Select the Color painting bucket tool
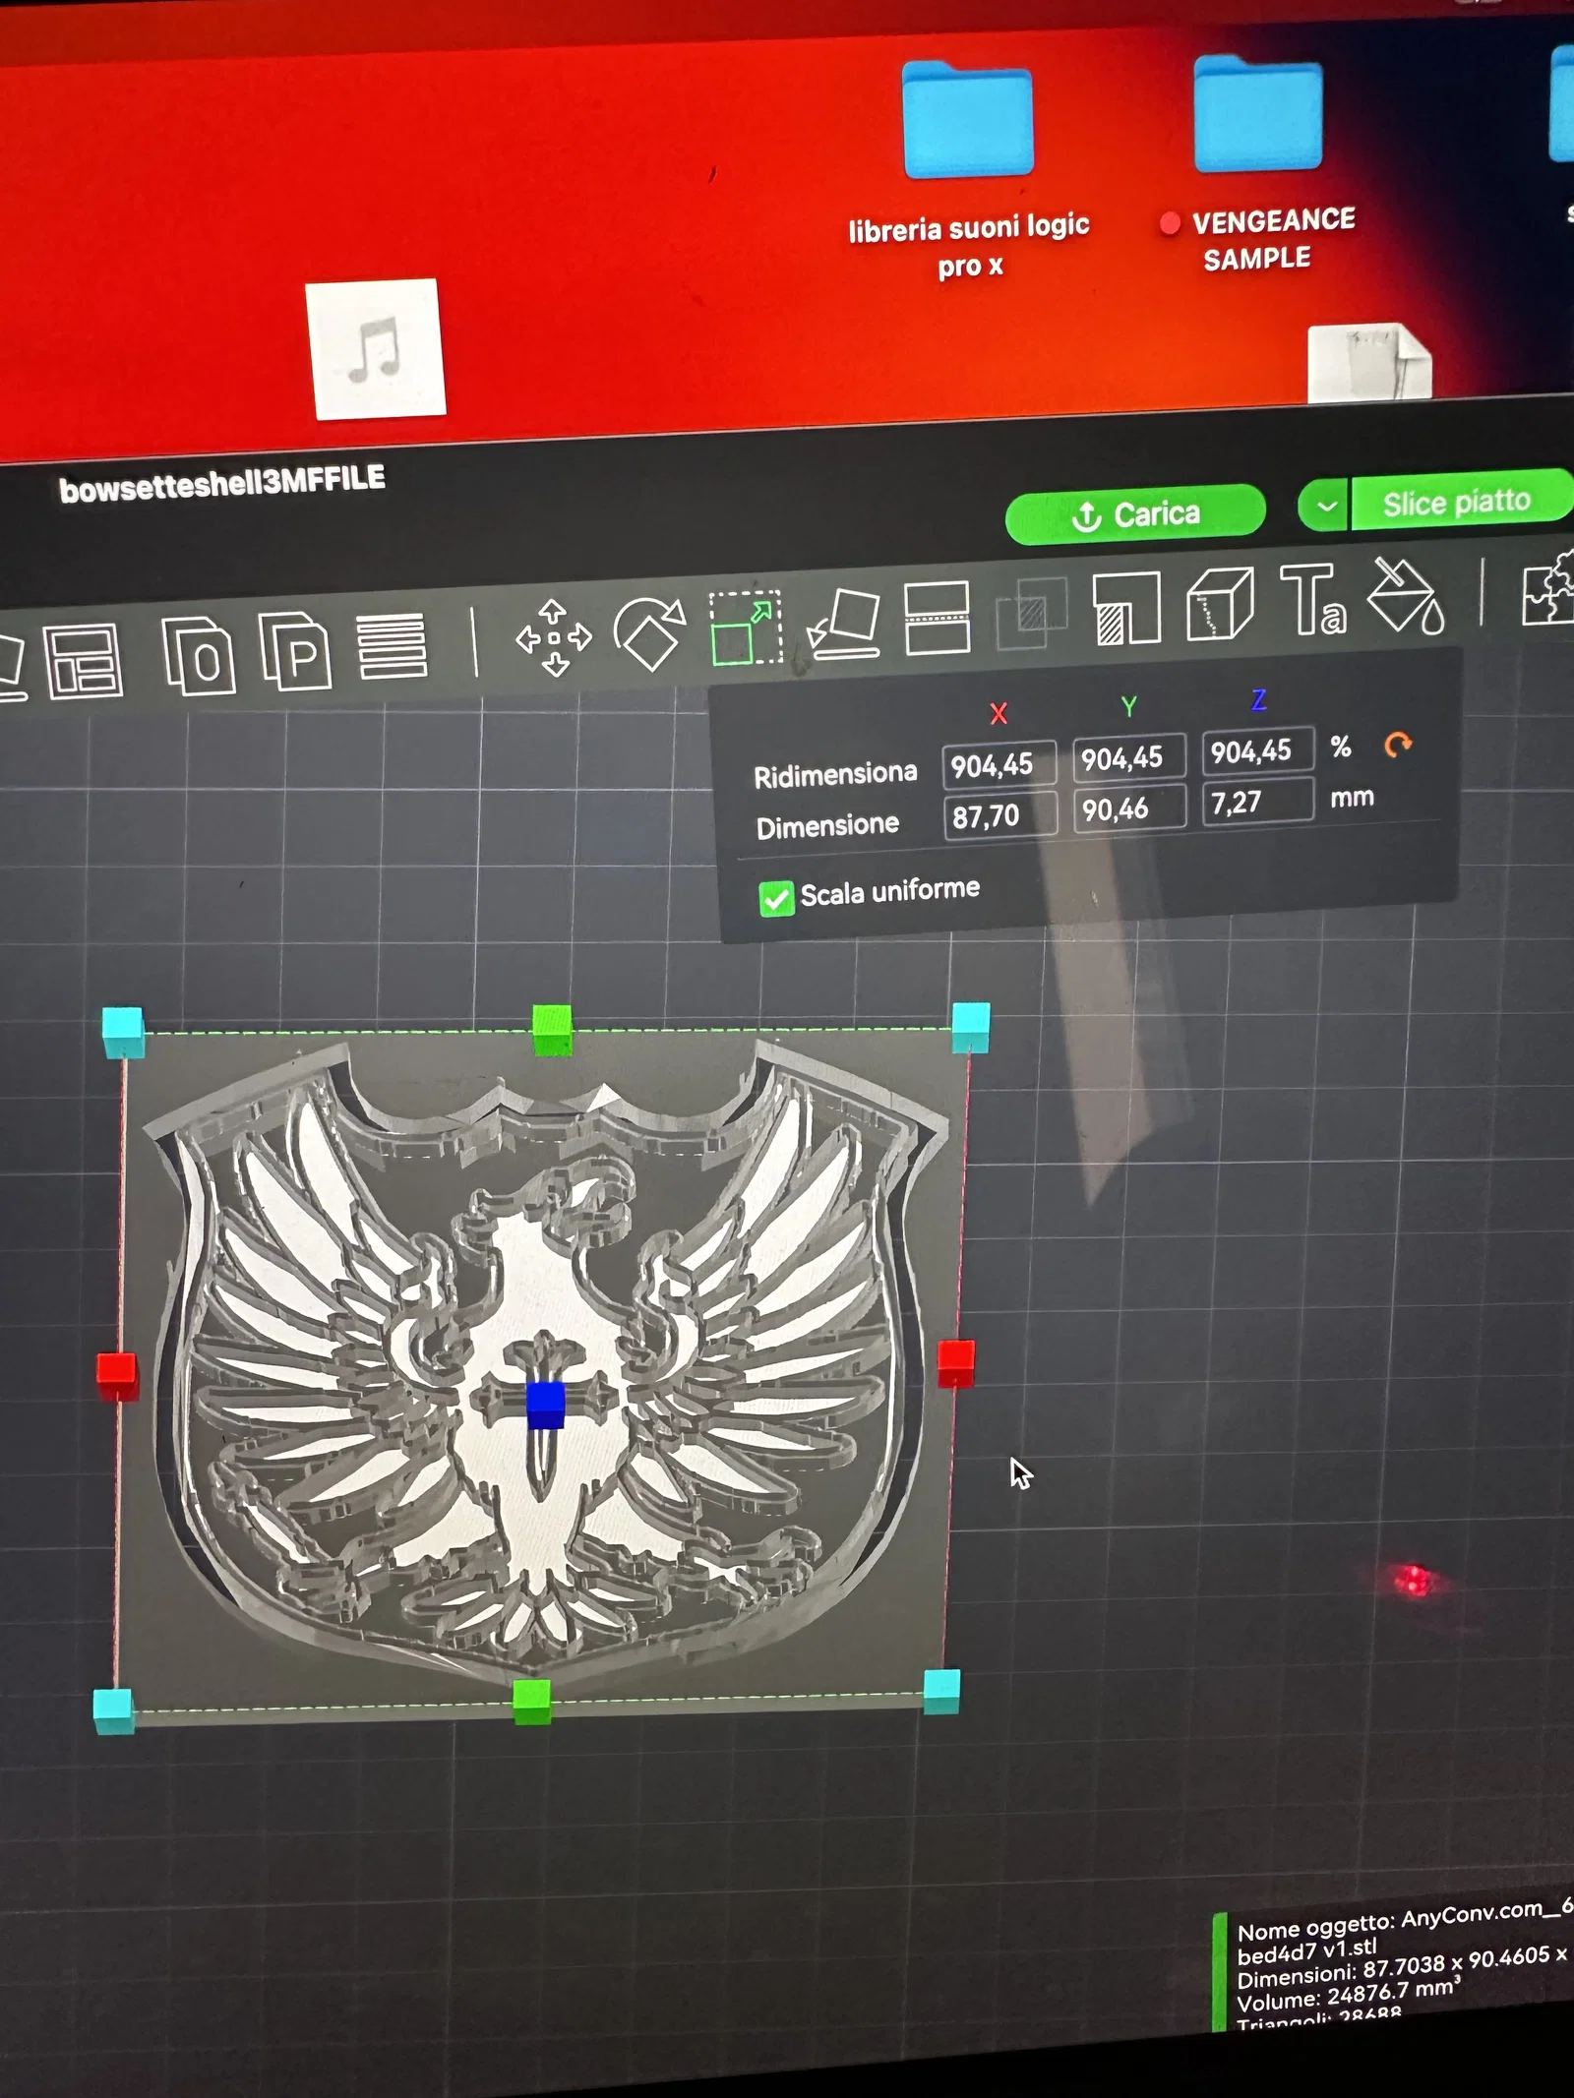 pos(1406,595)
